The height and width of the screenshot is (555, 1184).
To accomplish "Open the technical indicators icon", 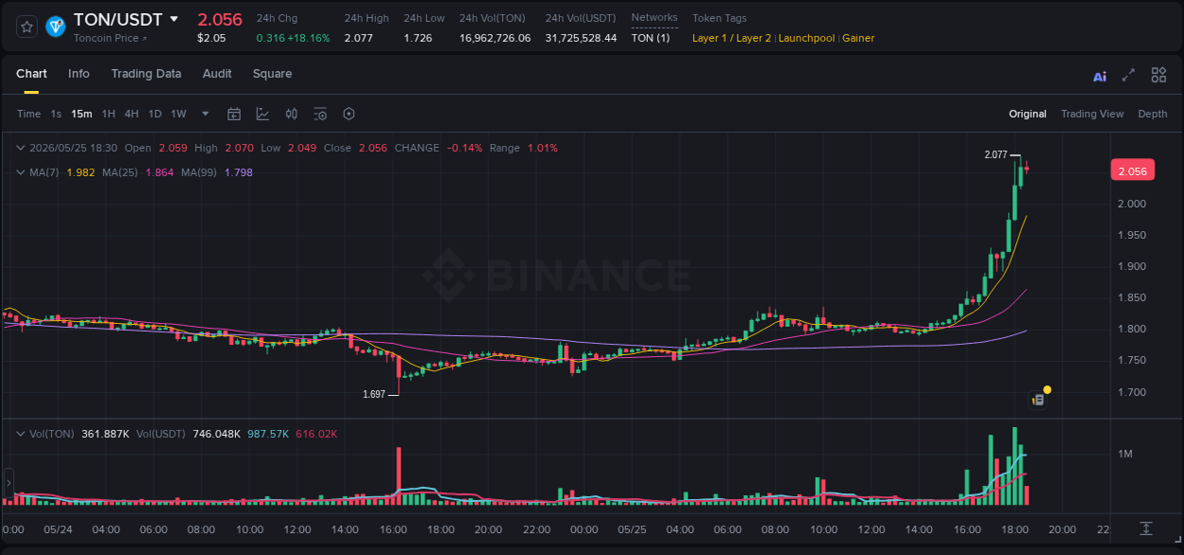I will coord(262,114).
